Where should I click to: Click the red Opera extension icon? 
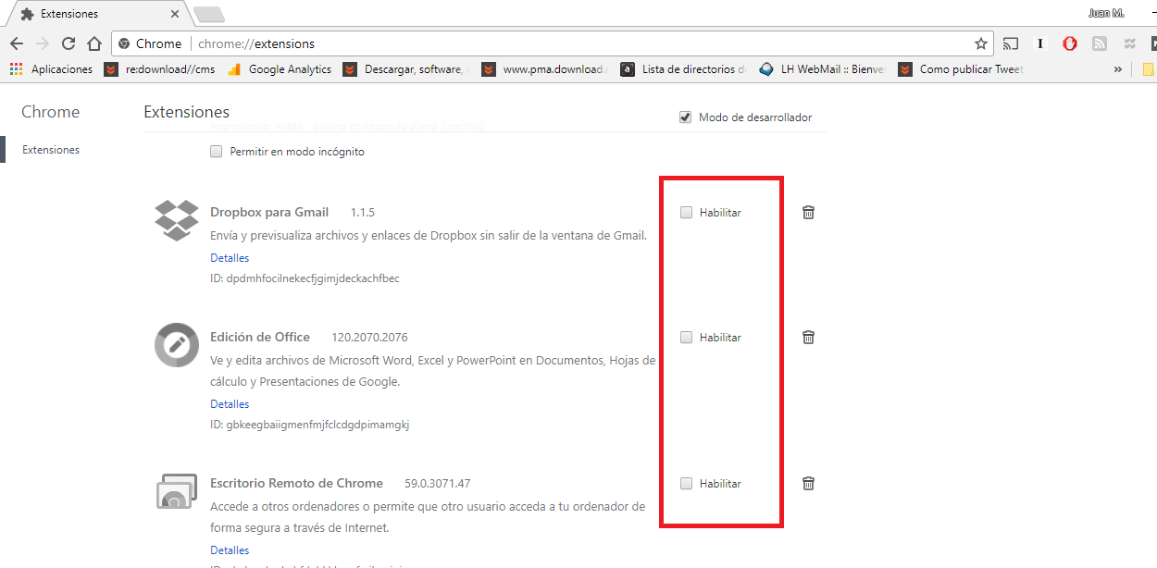tap(1070, 43)
